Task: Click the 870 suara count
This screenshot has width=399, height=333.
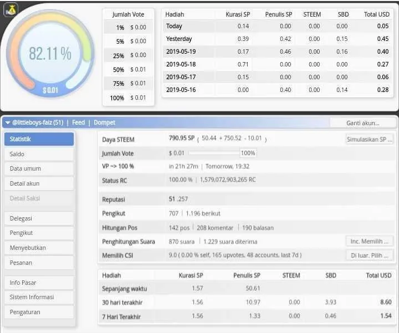Action: [x=181, y=242]
